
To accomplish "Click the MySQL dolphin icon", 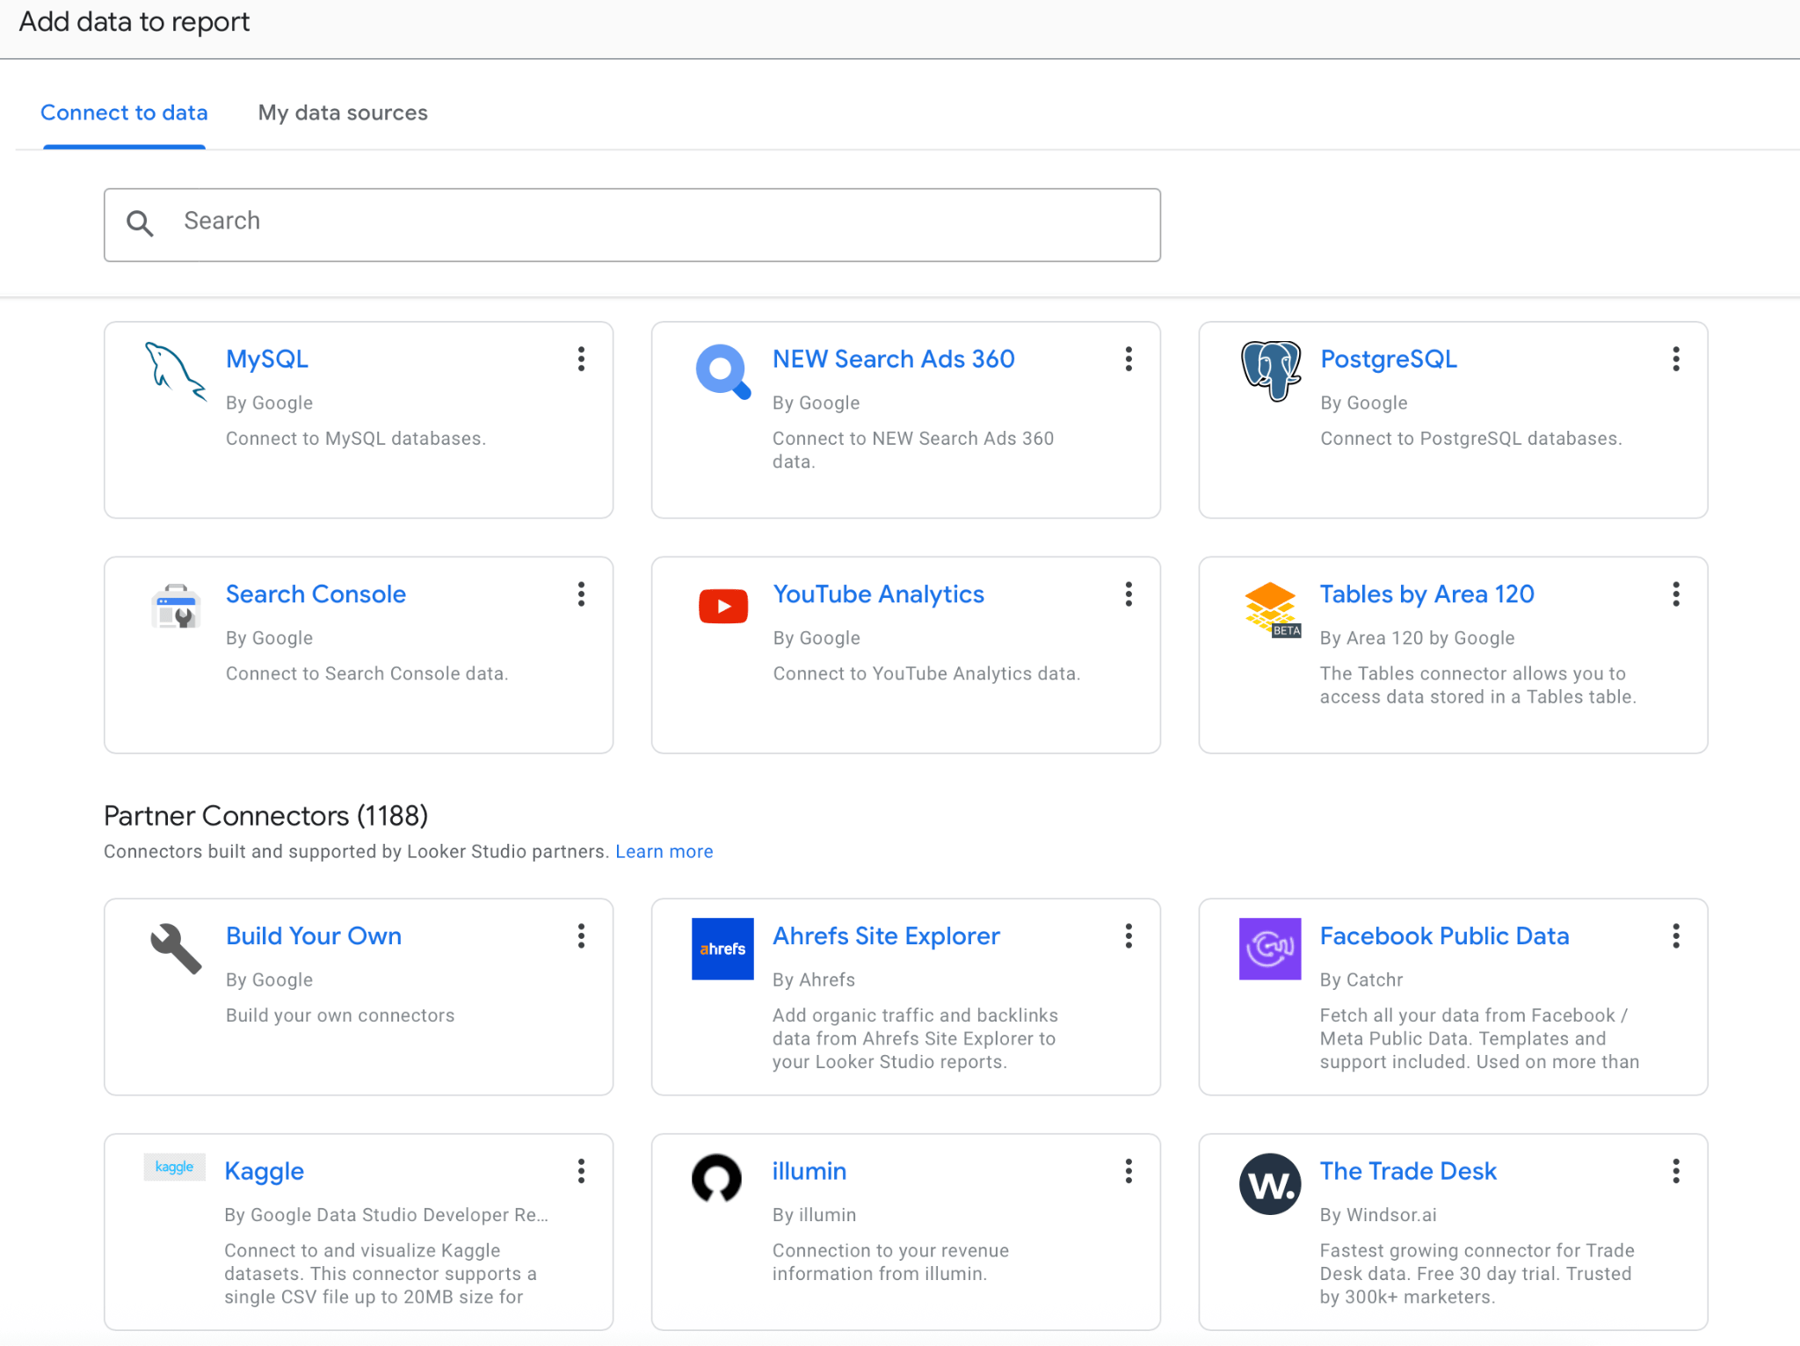I will pos(175,371).
